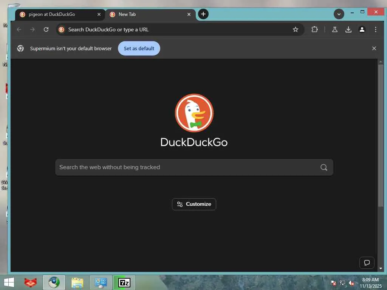
Task: Open the Windows Start button
Action: click(x=9, y=282)
